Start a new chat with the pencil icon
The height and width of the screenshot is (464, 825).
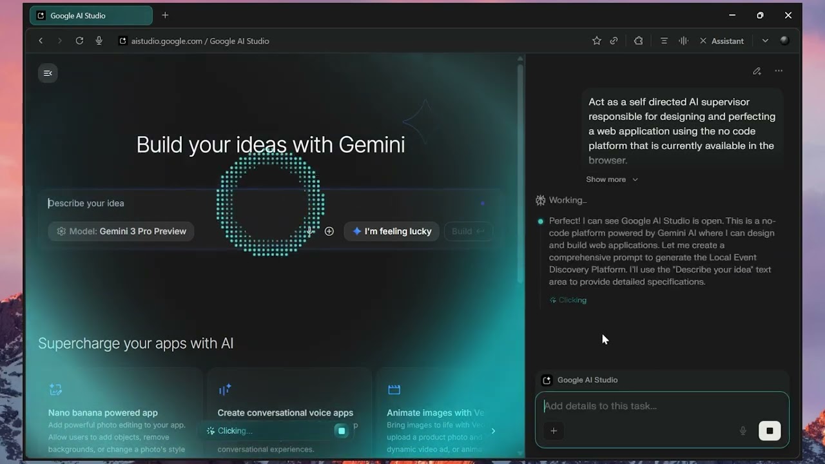[x=757, y=71]
